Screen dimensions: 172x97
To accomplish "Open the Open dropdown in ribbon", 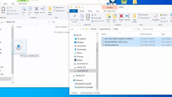I will coord(164,15).
